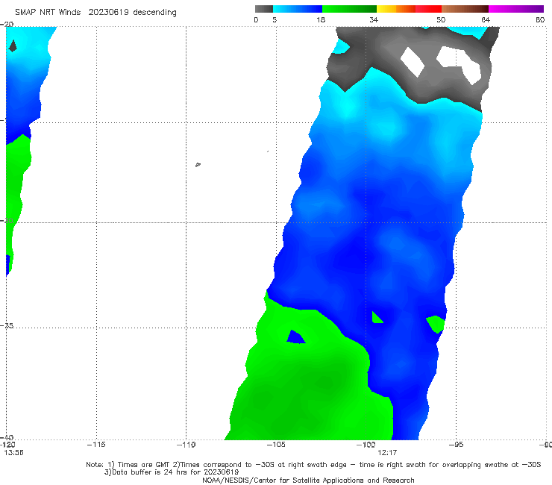552x485 pixels.
Task: Click the longitude axis label "-110"
Action: [186, 445]
